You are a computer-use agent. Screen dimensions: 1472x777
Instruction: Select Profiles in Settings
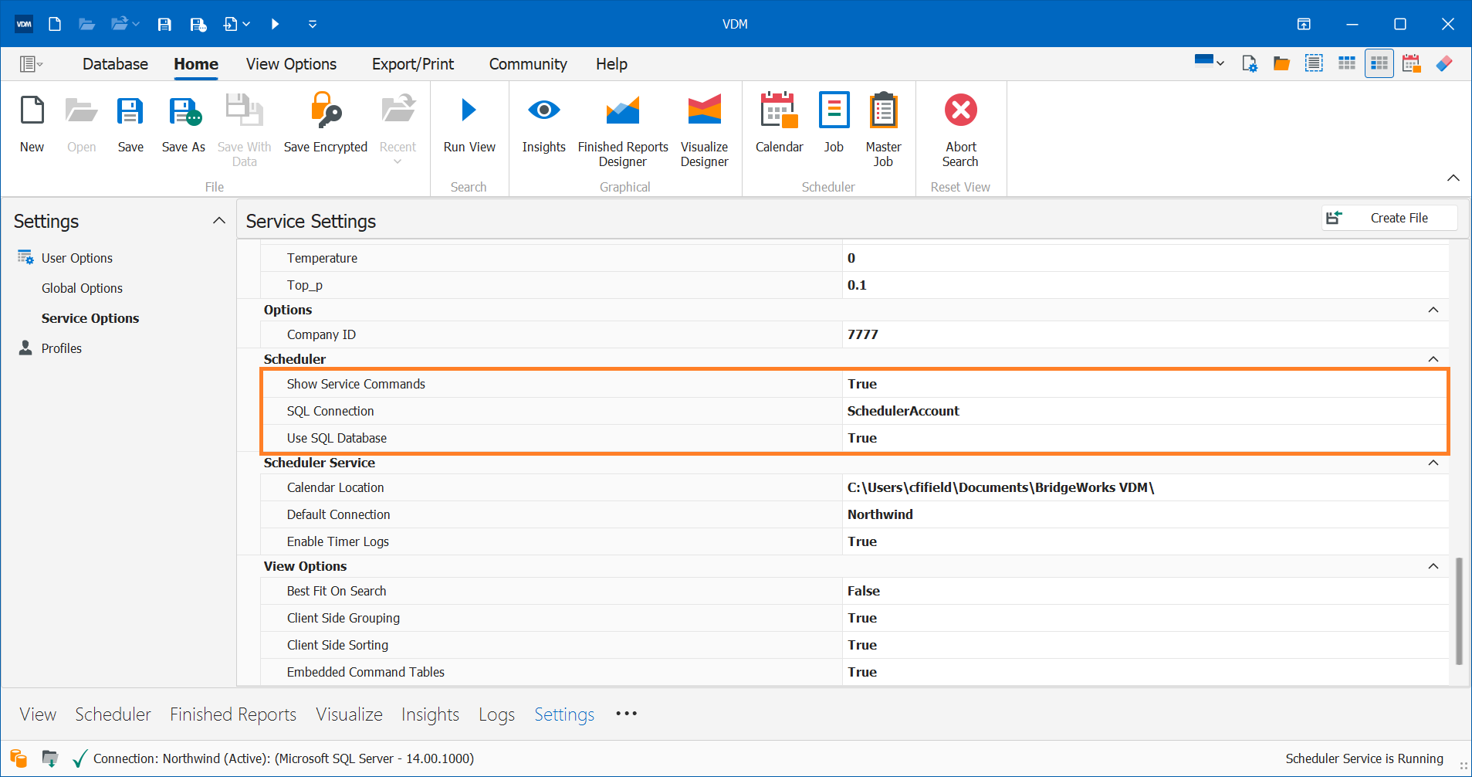pyautogui.click(x=61, y=348)
